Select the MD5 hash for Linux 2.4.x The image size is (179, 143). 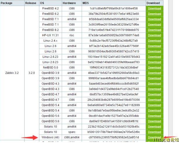114,41
